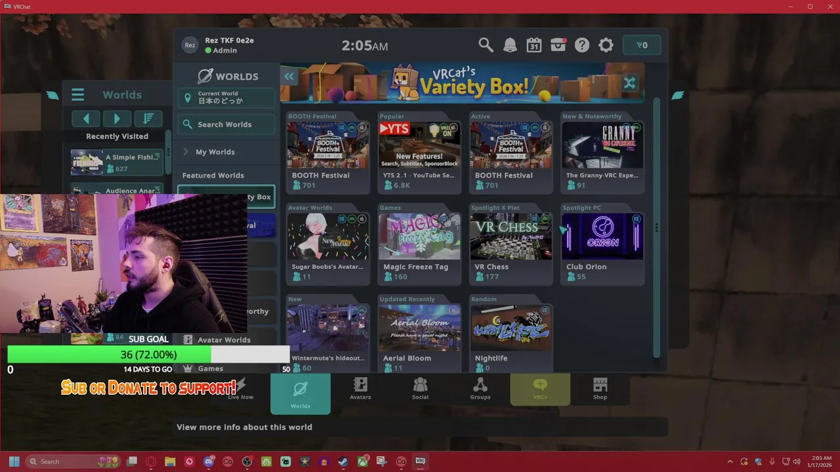
Task: Click the main worlds list vertical scrollbar
Action: tap(656, 227)
